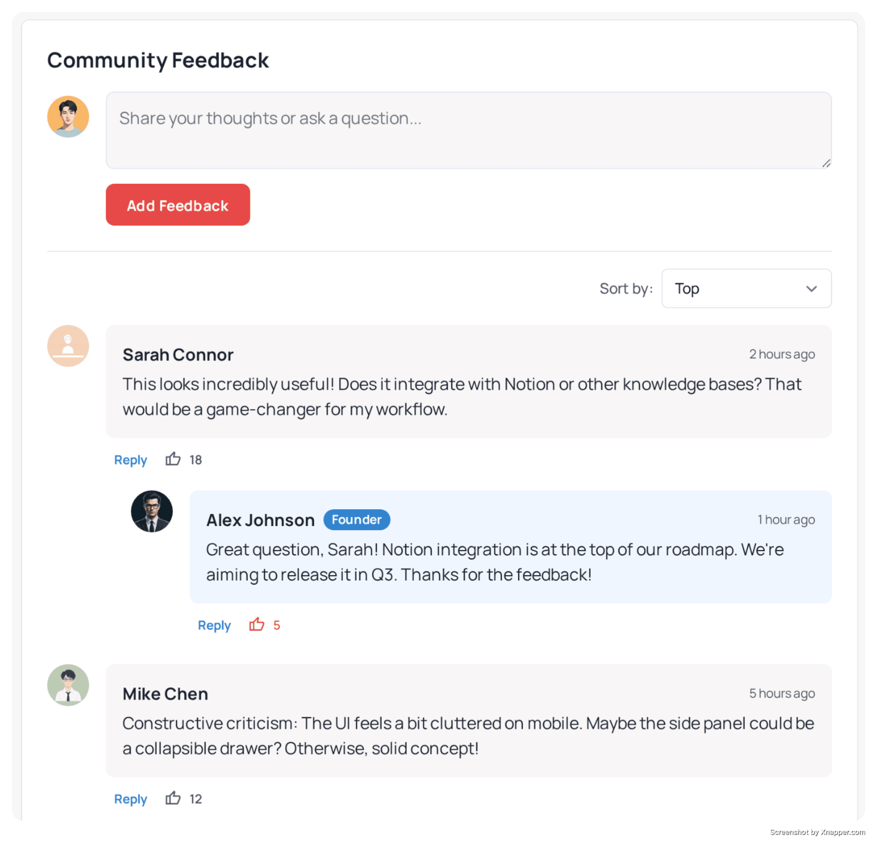
Task: Open Sarah Connor's avatar
Action: (68, 346)
